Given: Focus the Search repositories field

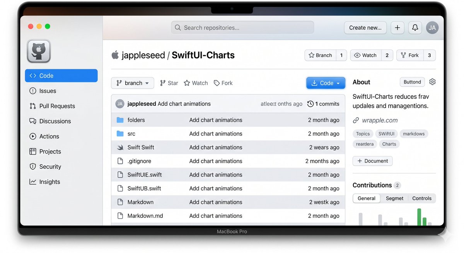Looking at the screenshot, I should [x=242, y=28].
